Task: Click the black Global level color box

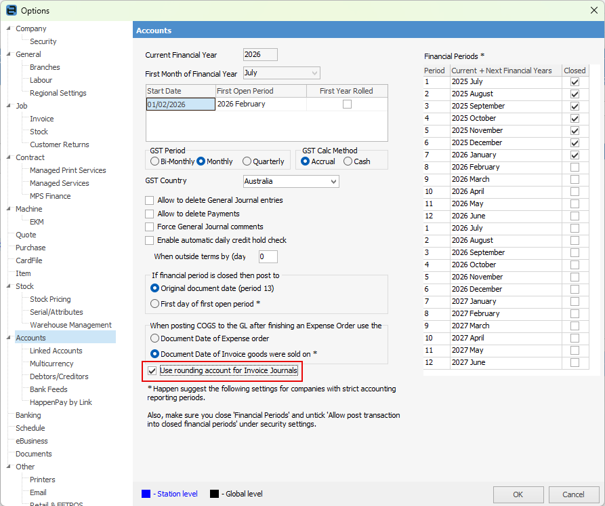Action: pyautogui.click(x=214, y=494)
